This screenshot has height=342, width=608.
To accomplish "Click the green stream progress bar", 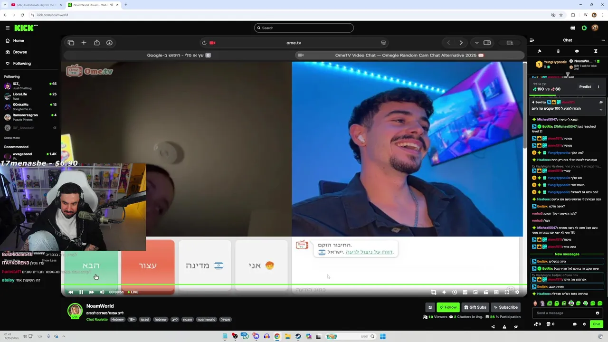I will click(294, 285).
